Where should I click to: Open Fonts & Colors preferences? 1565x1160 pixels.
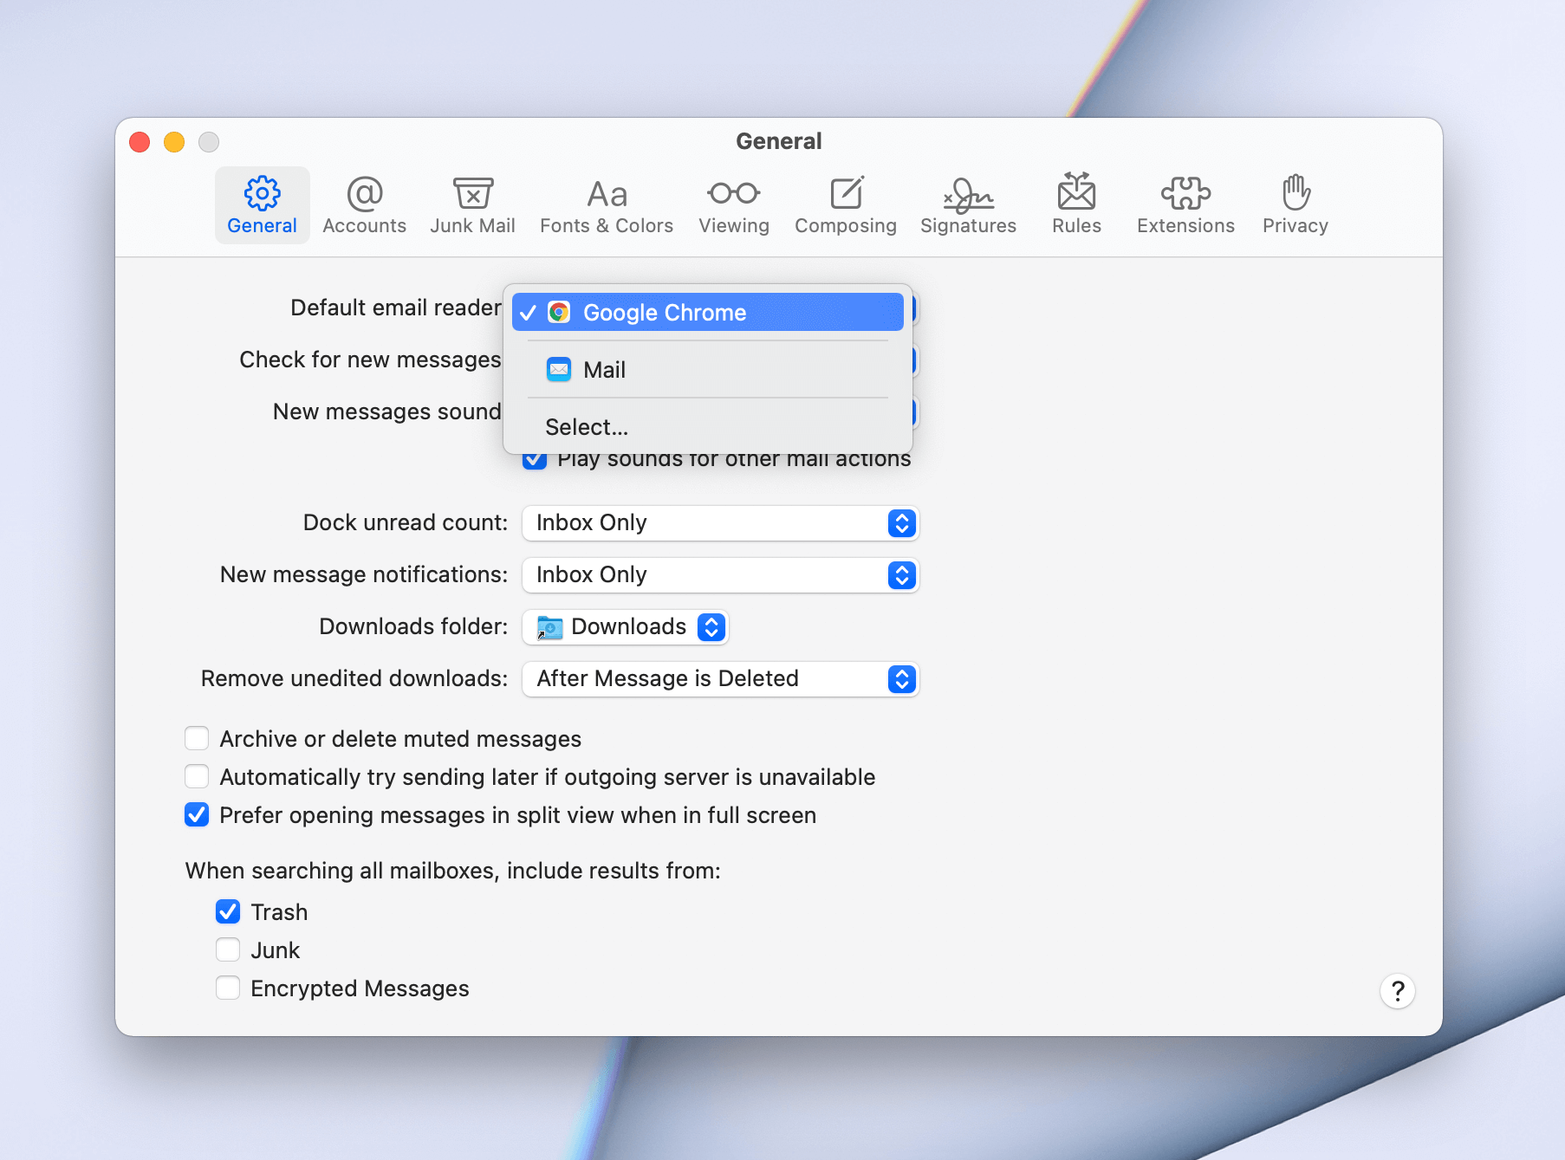(x=606, y=204)
